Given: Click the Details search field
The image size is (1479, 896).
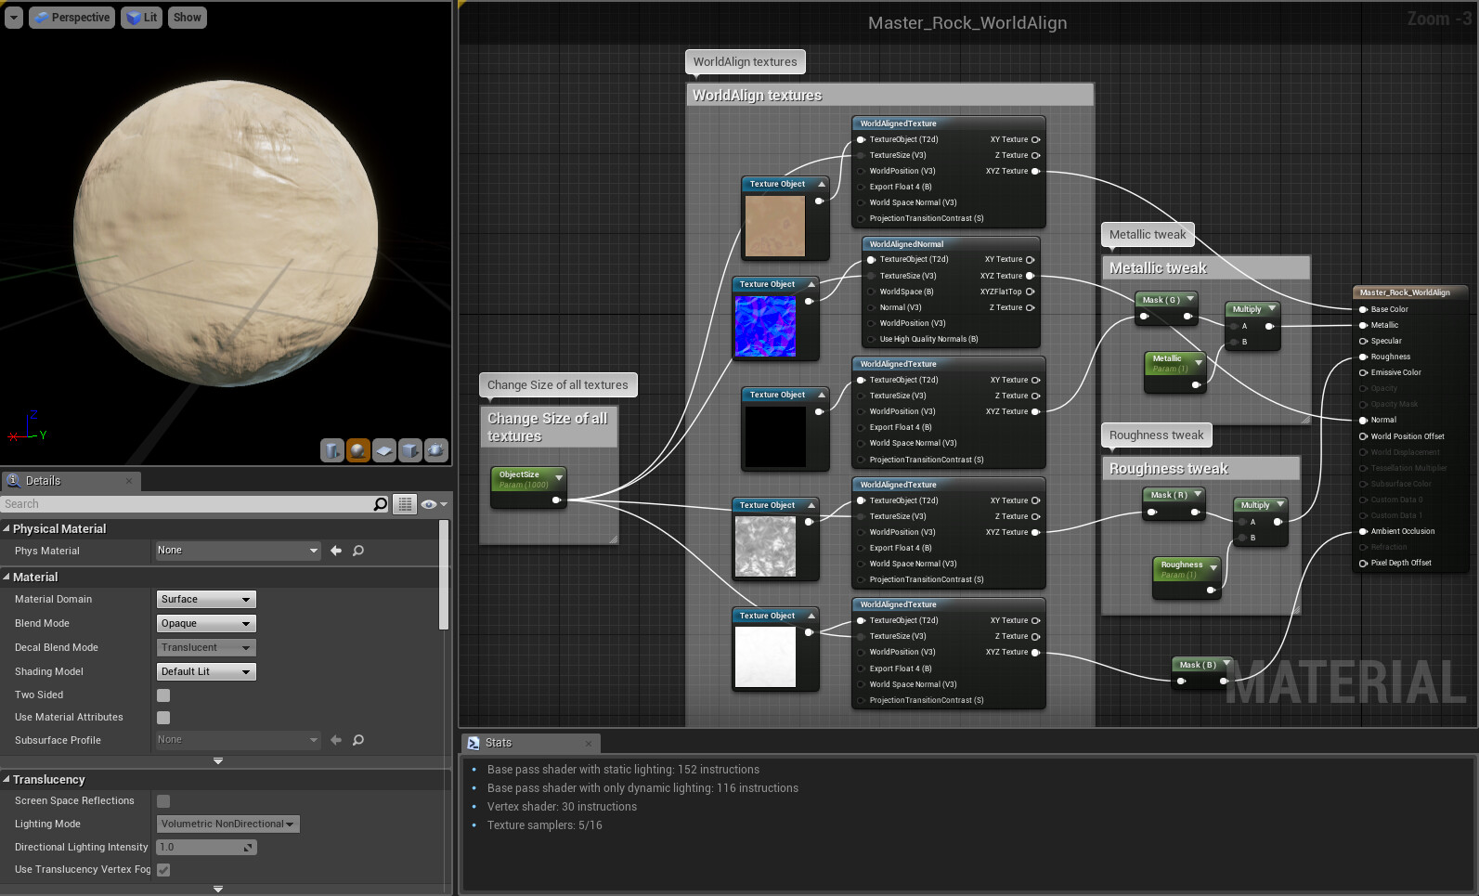Looking at the screenshot, I should 186,504.
